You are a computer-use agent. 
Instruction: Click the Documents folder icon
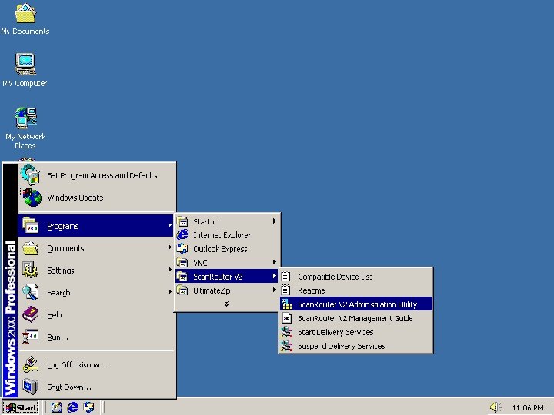30,248
